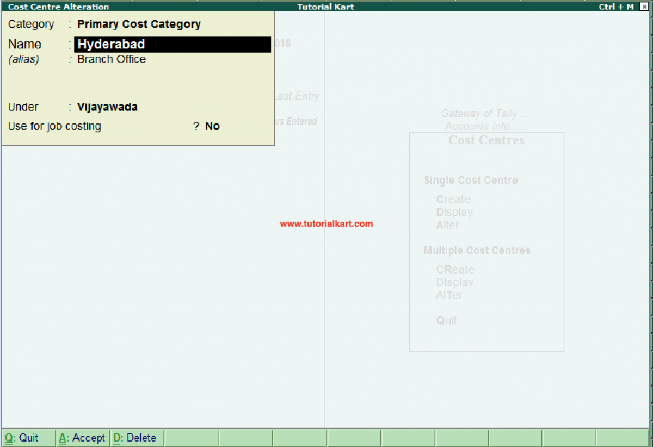This screenshot has width=653, height=447.
Task: Choose Create under Single Cost Centre
Action: pyautogui.click(x=453, y=199)
